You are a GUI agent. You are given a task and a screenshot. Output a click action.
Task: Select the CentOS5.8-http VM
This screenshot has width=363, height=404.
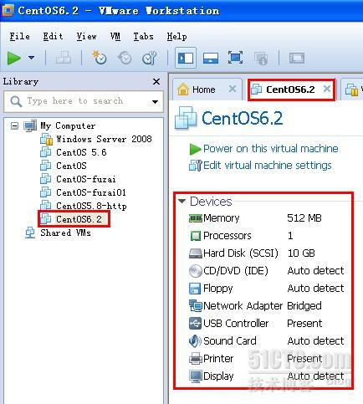point(91,206)
